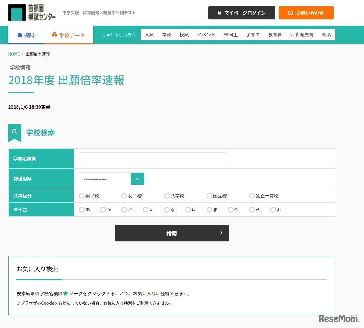364x328 pixels.
Task: Open the イベント menu item
Action: coord(206,35)
